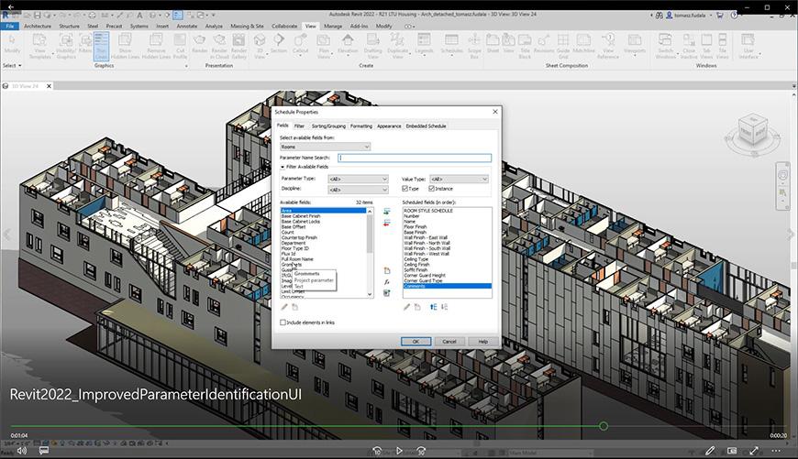Click the pencil draw icon in player
Viewport: 798px width, 459px height.
(710, 451)
